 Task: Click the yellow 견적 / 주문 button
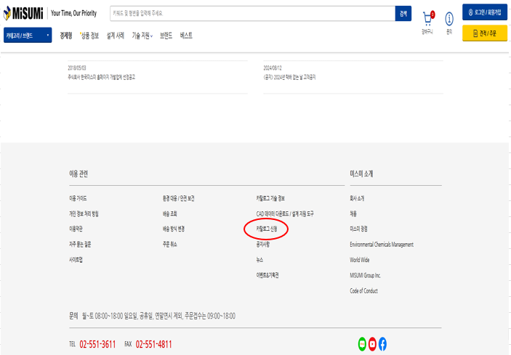coord(484,33)
